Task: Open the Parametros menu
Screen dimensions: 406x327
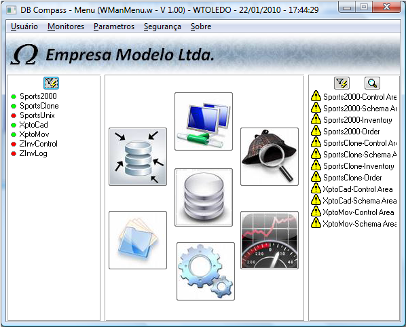Action: coord(114,26)
